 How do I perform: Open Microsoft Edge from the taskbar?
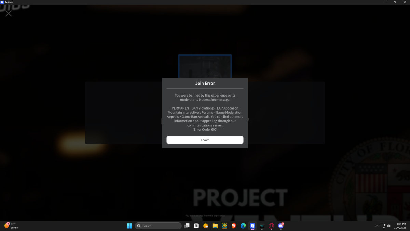pos(243,226)
